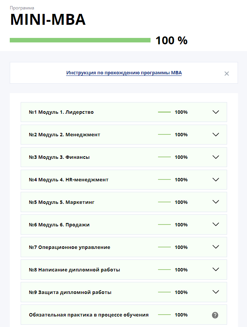This screenshot has height=327, width=247.
Task: Expand Module 2 Менеджмент chevron
Action: click(215, 134)
